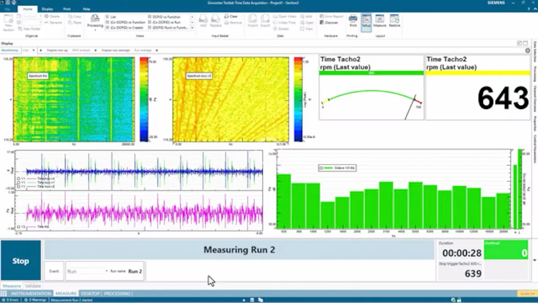Stop the running measurement
Viewport: 538px width, 303px height.
click(x=21, y=260)
